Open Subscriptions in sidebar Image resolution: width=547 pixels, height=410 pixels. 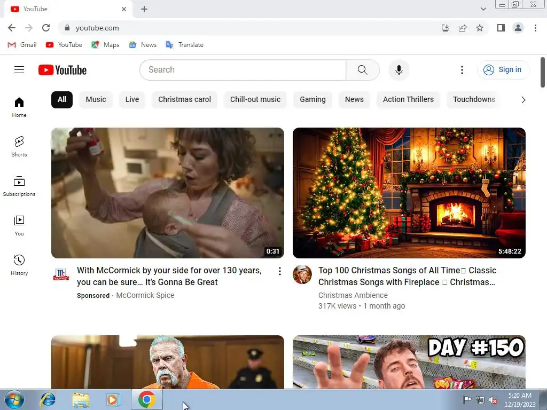coord(19,186)
